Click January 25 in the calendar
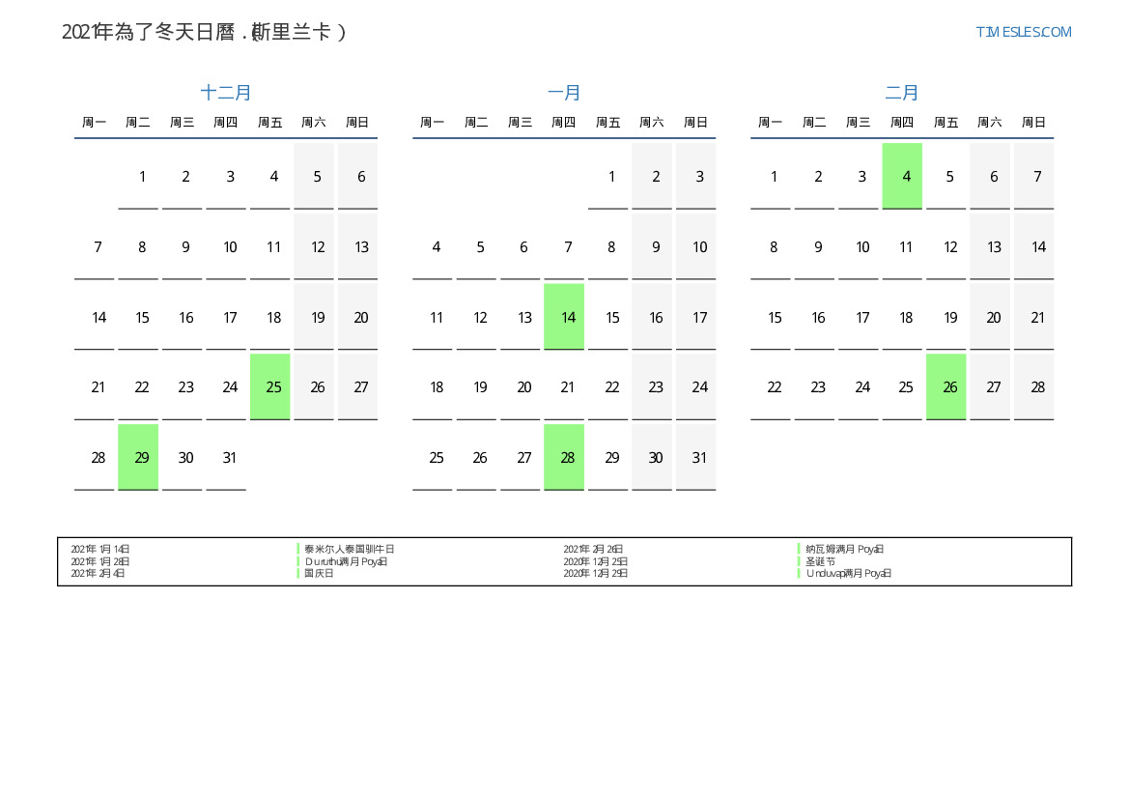 tap(432, 458)
